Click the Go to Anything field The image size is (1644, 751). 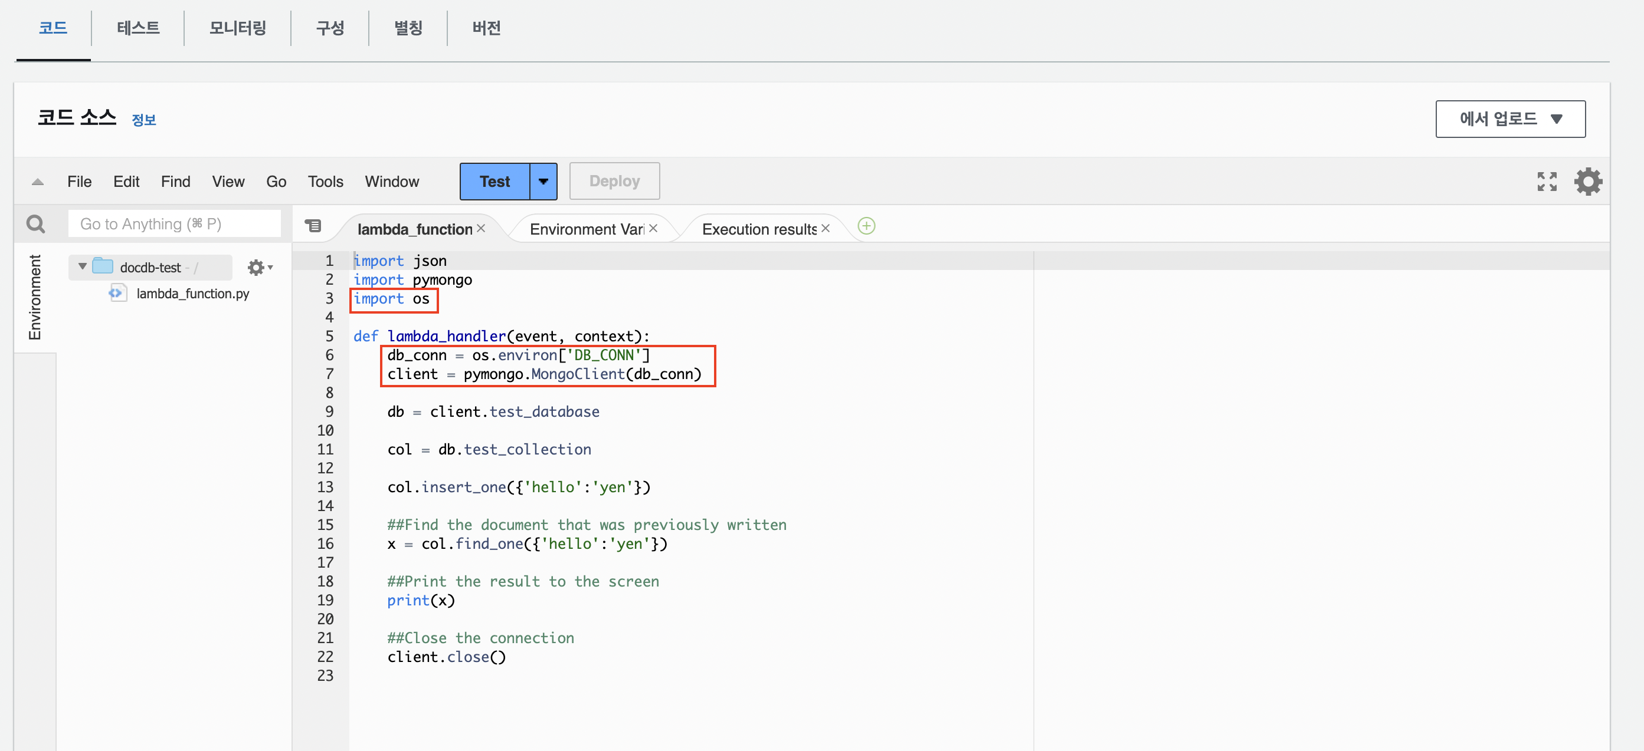pyautogui.click(x=173, y=224)
